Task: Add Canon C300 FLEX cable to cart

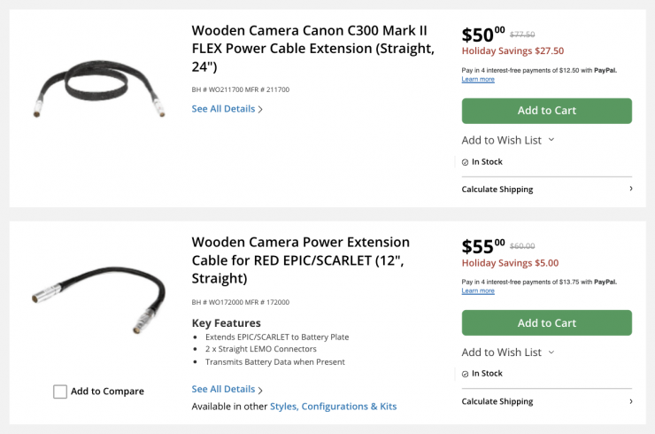Action: click(546, 111)
